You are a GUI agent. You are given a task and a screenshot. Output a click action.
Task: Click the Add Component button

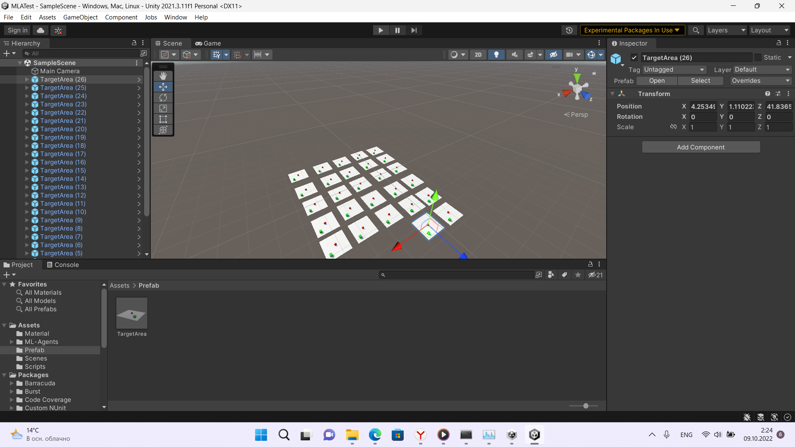point(701,147)
